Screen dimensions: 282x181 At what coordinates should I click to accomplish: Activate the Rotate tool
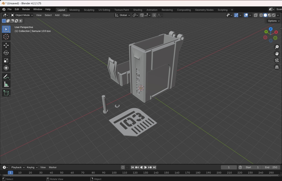coord(6,53)
